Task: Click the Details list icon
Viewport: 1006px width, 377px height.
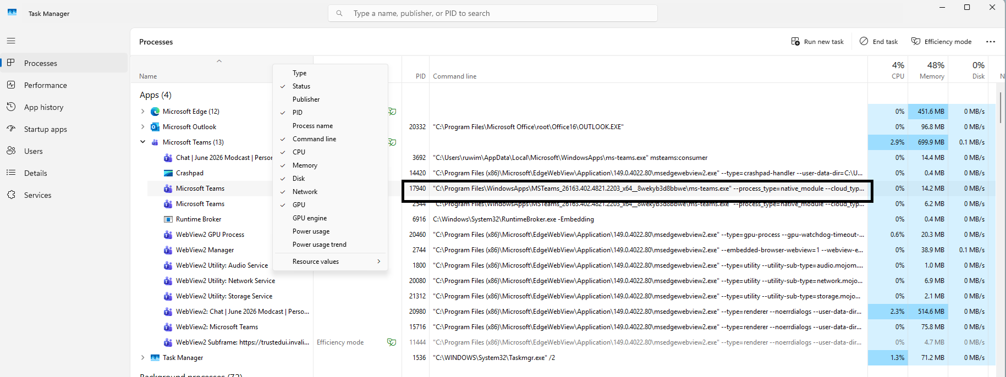Action: point(11,173)
